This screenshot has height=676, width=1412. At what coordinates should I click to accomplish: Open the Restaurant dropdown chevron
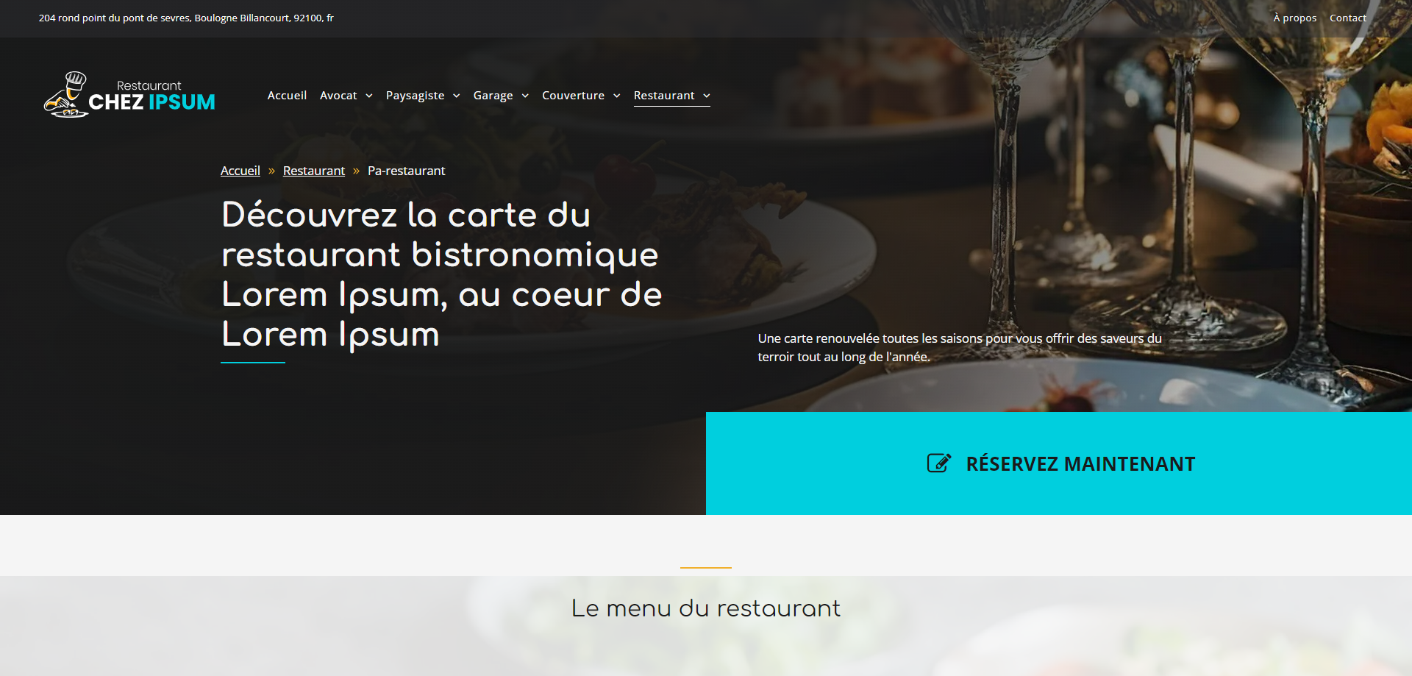click(707, 96)
